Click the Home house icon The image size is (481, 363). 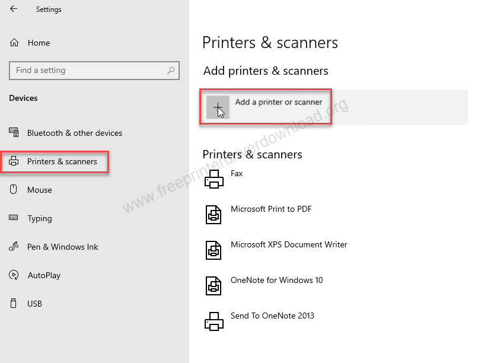point(14,43)
